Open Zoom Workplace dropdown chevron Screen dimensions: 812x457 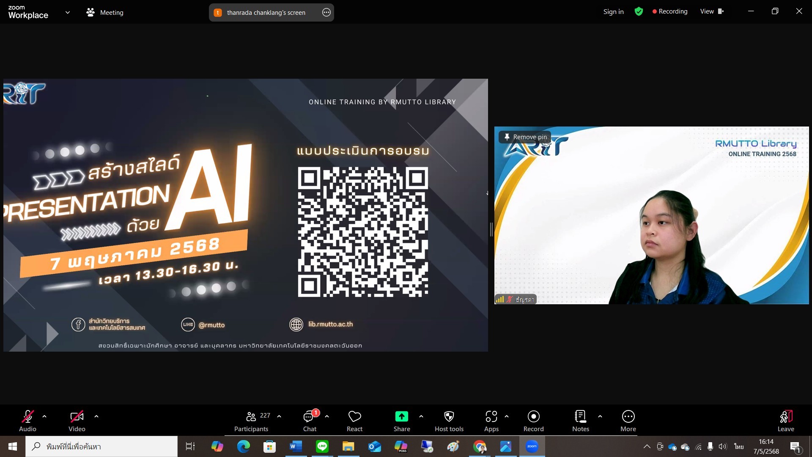[68, 13]
